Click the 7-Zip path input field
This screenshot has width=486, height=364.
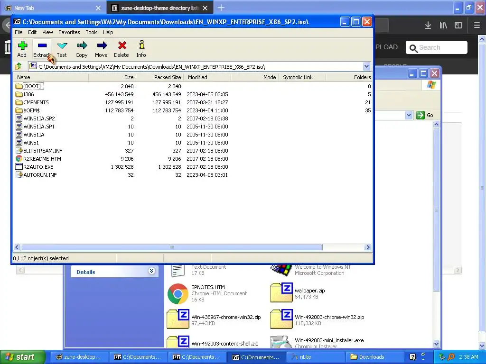click(x=196, y=66)
